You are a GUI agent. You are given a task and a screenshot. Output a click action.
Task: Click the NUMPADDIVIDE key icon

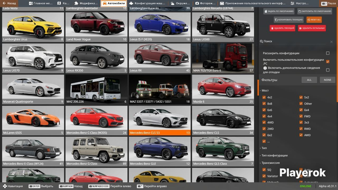coord(99,186)
